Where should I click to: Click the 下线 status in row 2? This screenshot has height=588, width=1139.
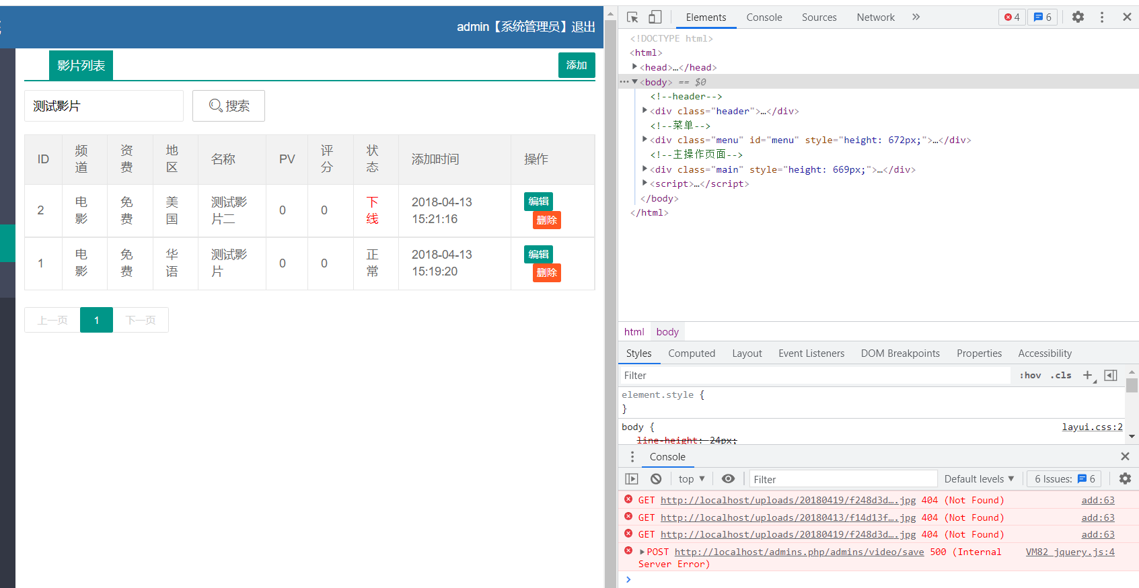pyautogui.click(x=372, y=210)
